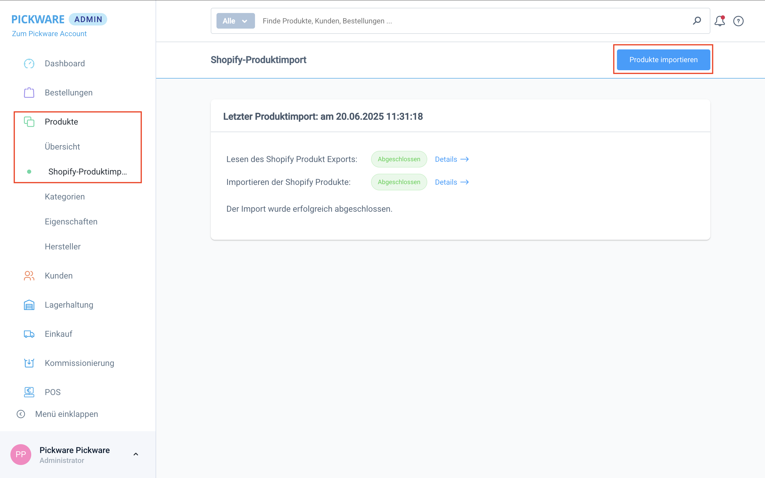This screenshot has height=478, width=765.
Task: Click the Bestellungen shopping bag icon
Action: [x=29, y=93]
